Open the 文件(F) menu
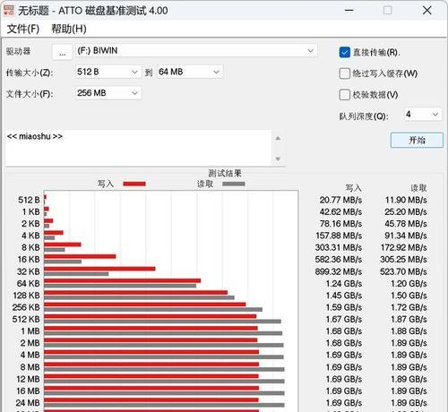The height and width of the screenshot is (412, 448). point(23,29)
